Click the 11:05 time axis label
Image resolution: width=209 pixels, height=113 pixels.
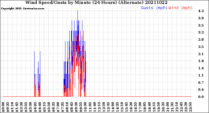pos(90,107)
